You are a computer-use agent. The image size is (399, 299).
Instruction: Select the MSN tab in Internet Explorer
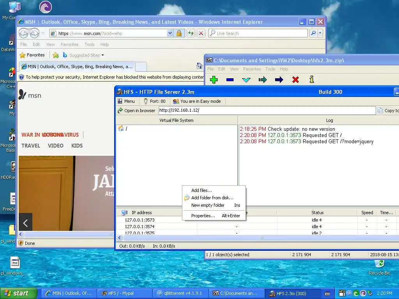point(77,67)
